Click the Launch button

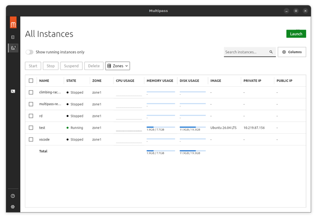296,34
